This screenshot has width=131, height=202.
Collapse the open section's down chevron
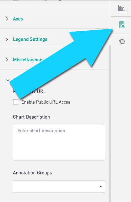coord(8,80)
